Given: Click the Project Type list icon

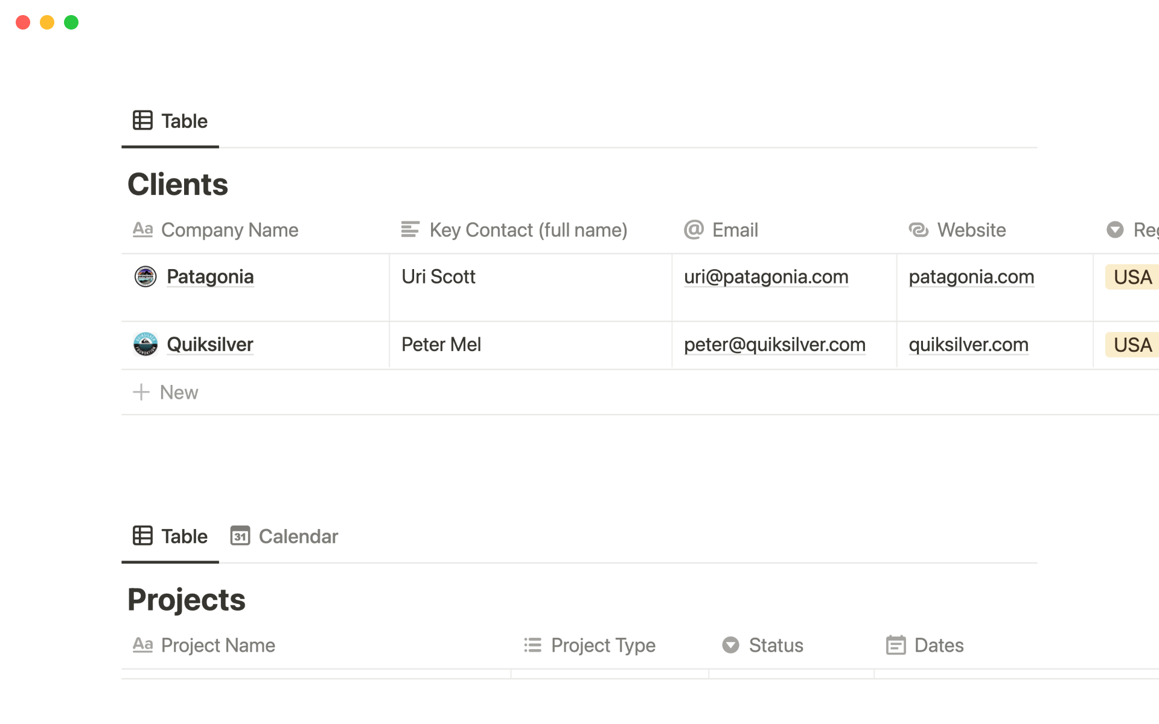Looking at the screenshot, I should (x=532, y=645).
